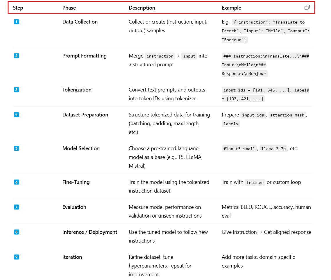Click the step 6 number badge

point(16,182)
